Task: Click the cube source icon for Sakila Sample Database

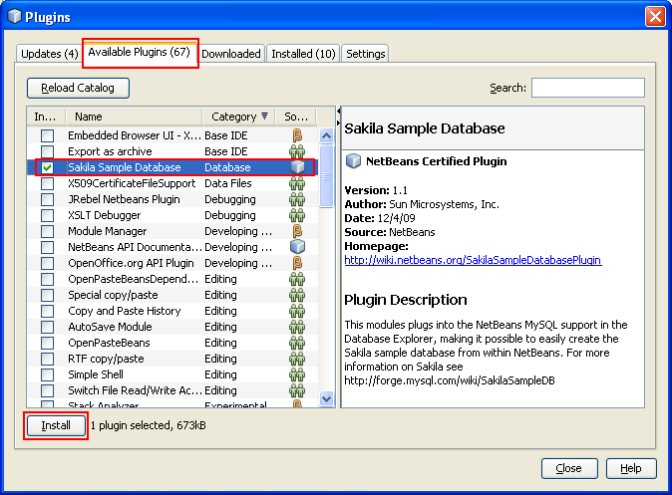Action: pyautogui.click(x=296, y=167)
